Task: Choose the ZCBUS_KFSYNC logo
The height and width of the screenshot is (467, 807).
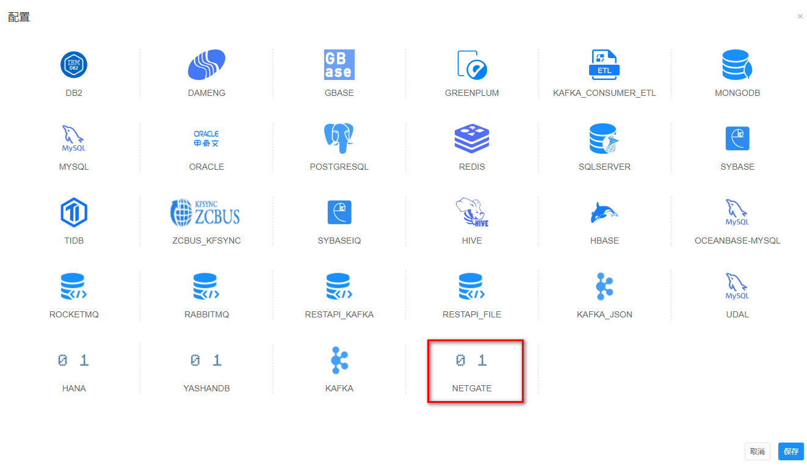Action: click(x=206, y=212)
